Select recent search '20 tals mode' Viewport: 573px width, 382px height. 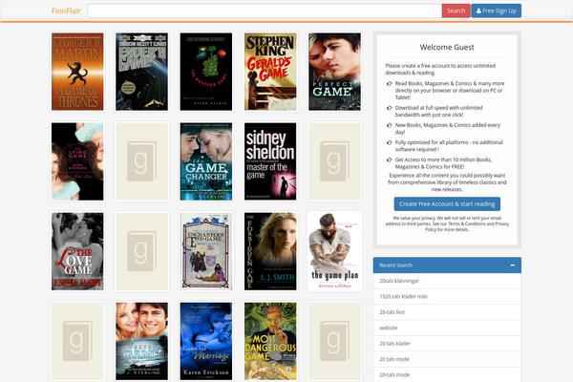tap(447, 359)
